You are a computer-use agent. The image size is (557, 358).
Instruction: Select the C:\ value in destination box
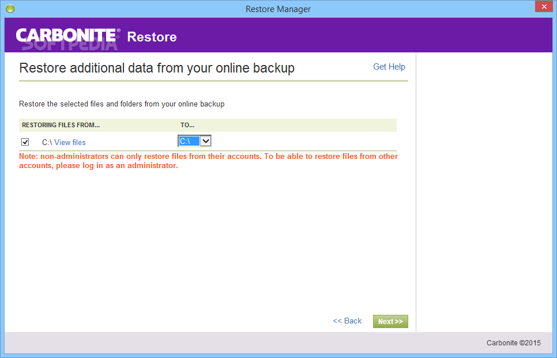coord(189,141)
